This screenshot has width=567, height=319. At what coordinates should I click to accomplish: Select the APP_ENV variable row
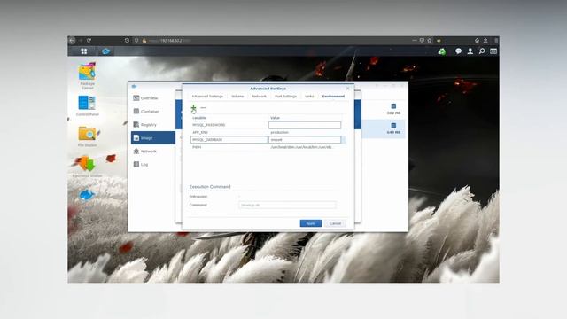[x=266, y=132]
